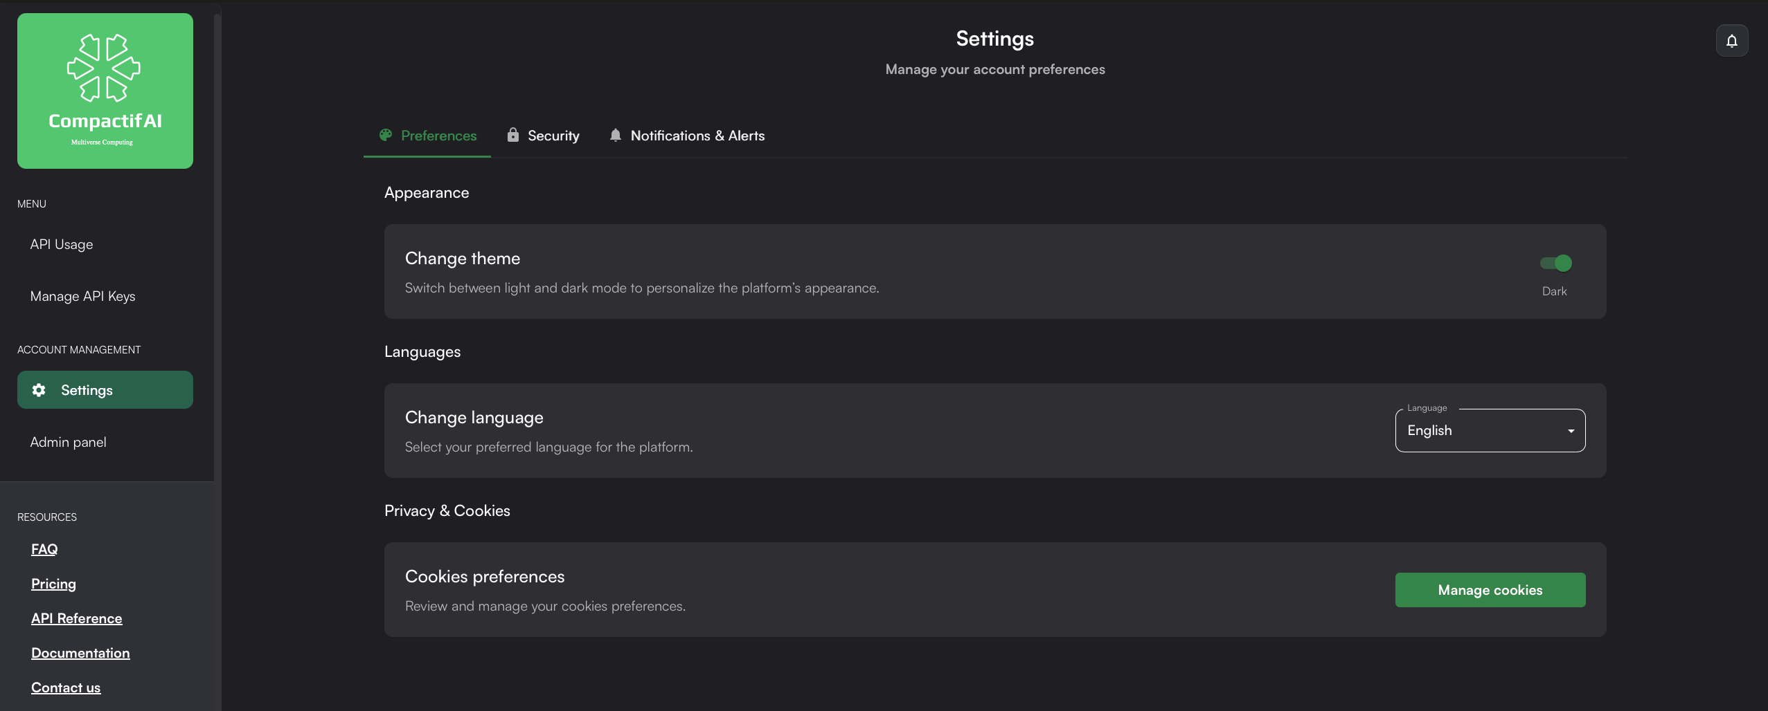Toggle the dark theme switch

click(x=1555, y=263)
